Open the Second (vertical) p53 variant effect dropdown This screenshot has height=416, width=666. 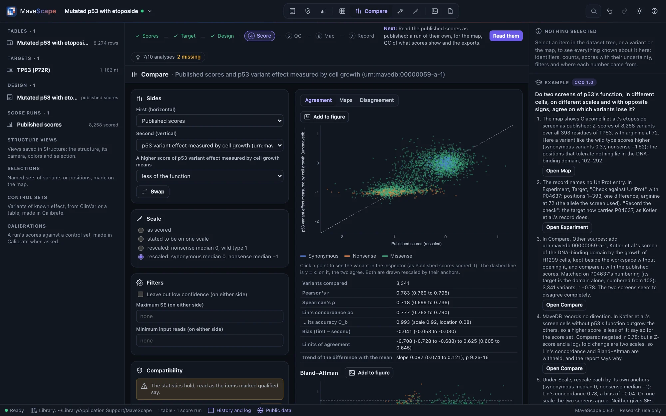coord(210,145)
